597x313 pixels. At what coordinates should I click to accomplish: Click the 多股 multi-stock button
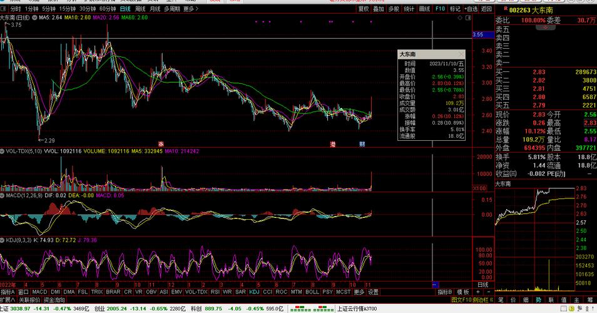point(394,9)
